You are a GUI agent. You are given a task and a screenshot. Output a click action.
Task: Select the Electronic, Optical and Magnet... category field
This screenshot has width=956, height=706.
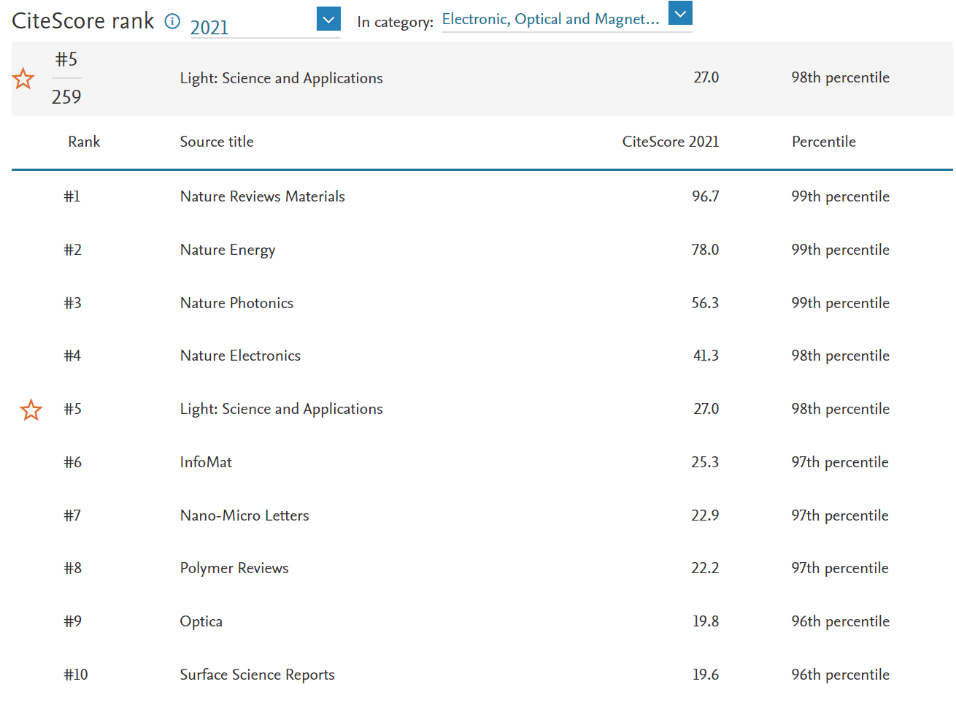click(x=550, y=20)
